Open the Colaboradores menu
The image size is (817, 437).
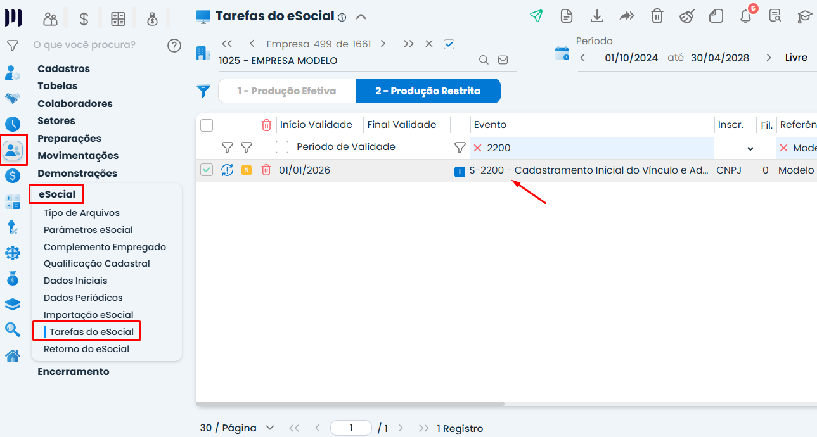[75, 104]
